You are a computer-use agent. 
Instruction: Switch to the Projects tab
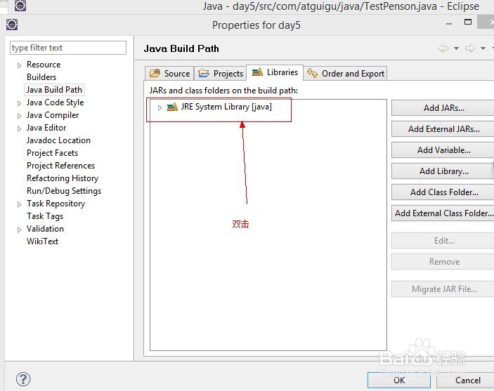[x=220, y=73]
